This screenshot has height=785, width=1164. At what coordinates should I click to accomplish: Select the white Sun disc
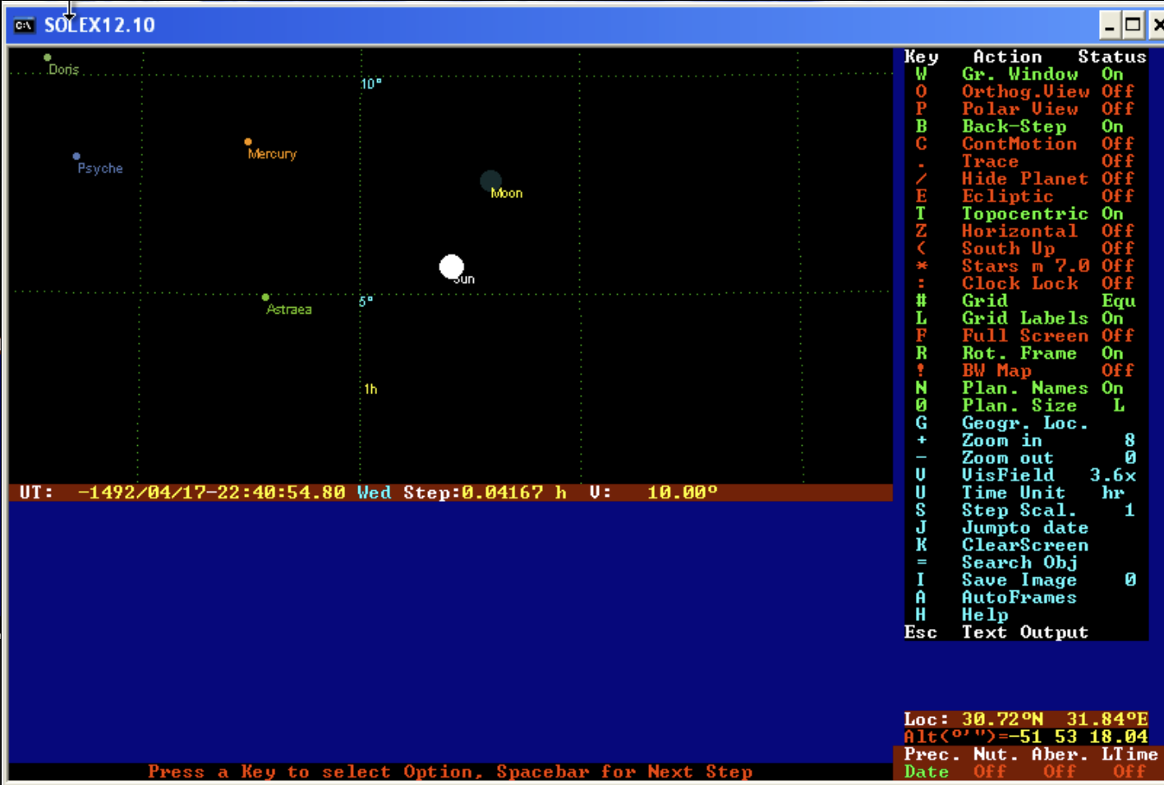click(x=451, y=266)
